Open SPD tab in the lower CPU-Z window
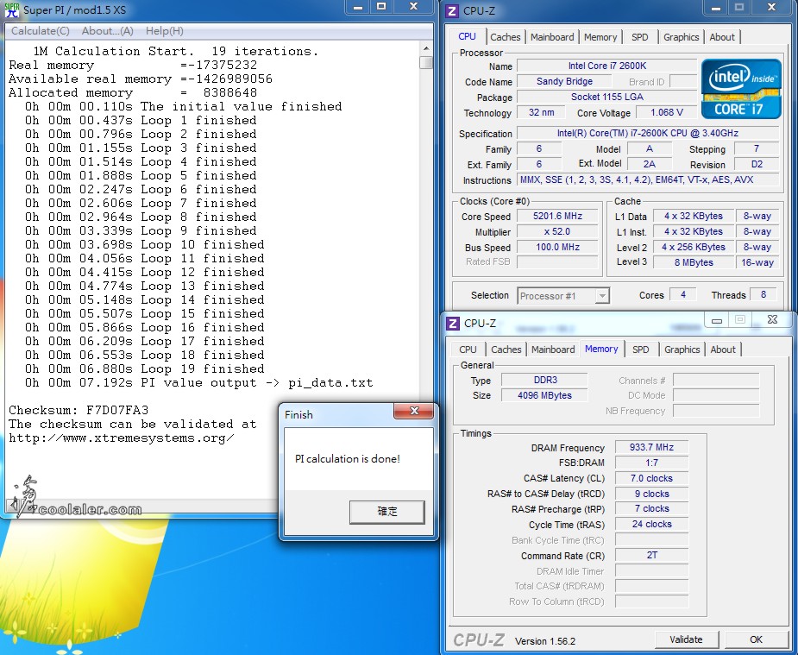 point(641,350)
